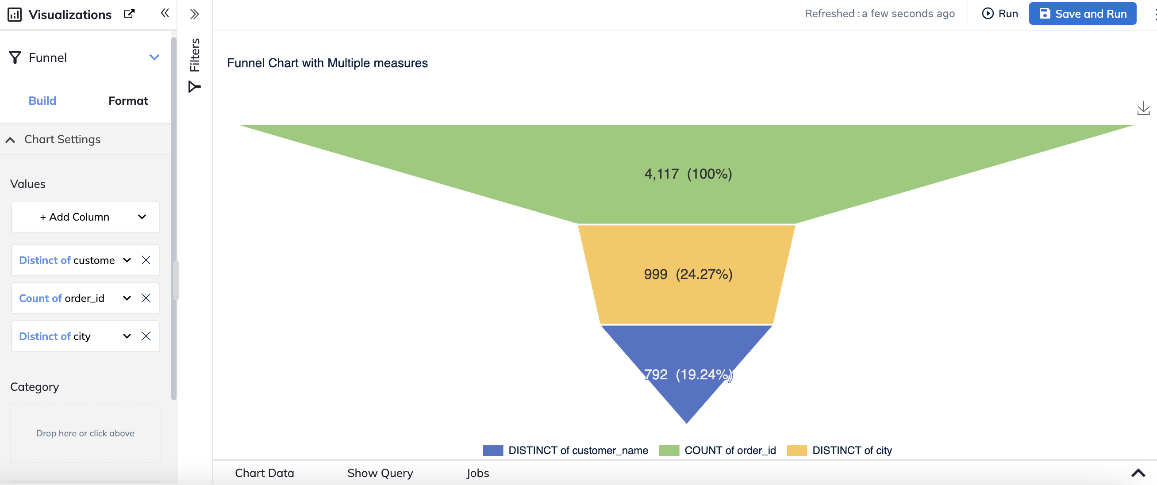Open the Add Column dropdown
1157x485 pixels.
pos(85,217)
